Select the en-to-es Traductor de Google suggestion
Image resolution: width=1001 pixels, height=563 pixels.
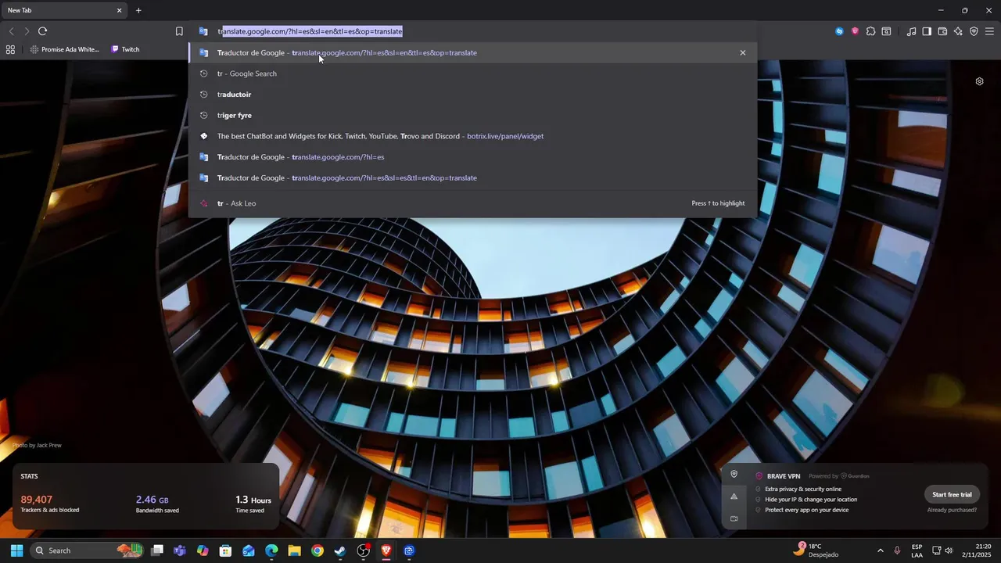pos(472,52)
